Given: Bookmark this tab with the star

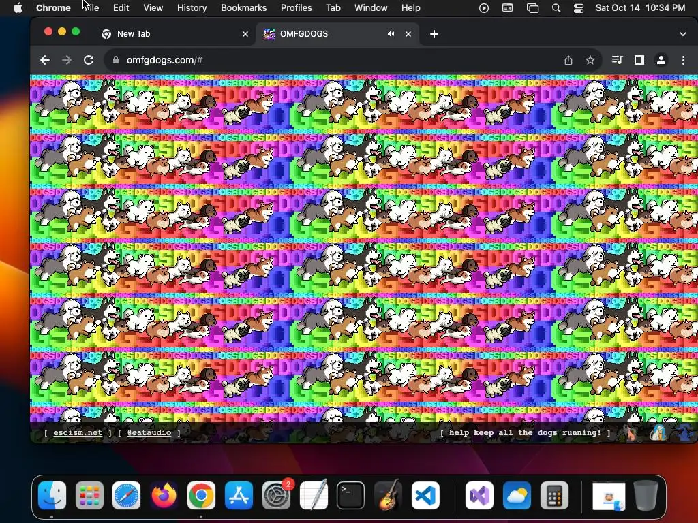Looking at the screenshot, I should [x=590, y=60].
